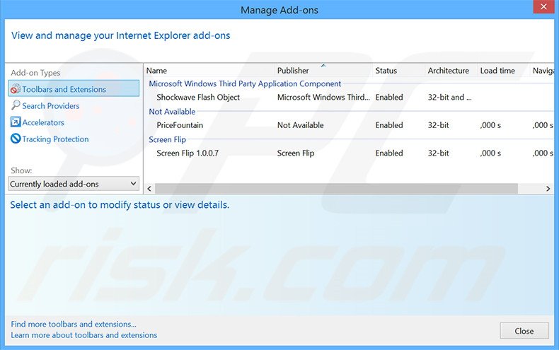
Task: Click the left arrow of horizontal scrollbar
Action: coord(149,189)
